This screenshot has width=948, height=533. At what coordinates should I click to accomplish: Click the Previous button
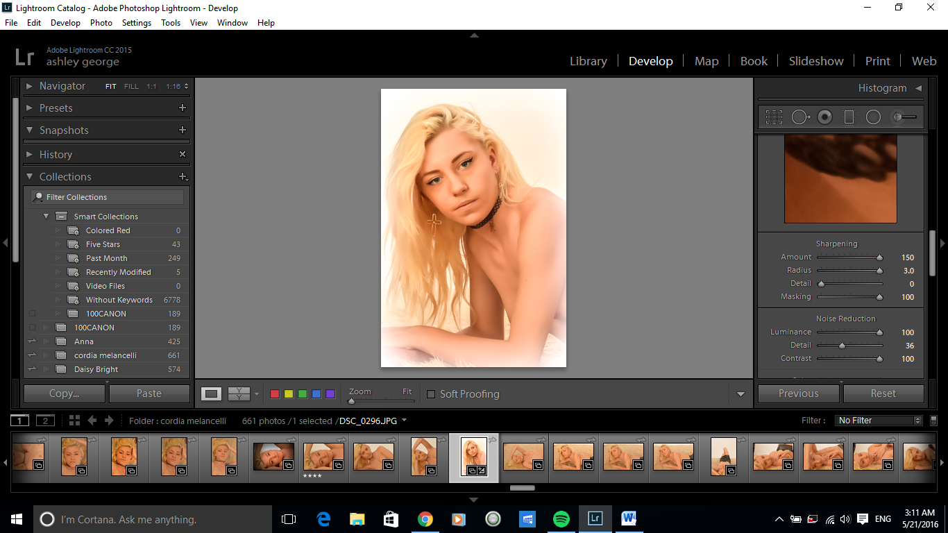[799, 394]
